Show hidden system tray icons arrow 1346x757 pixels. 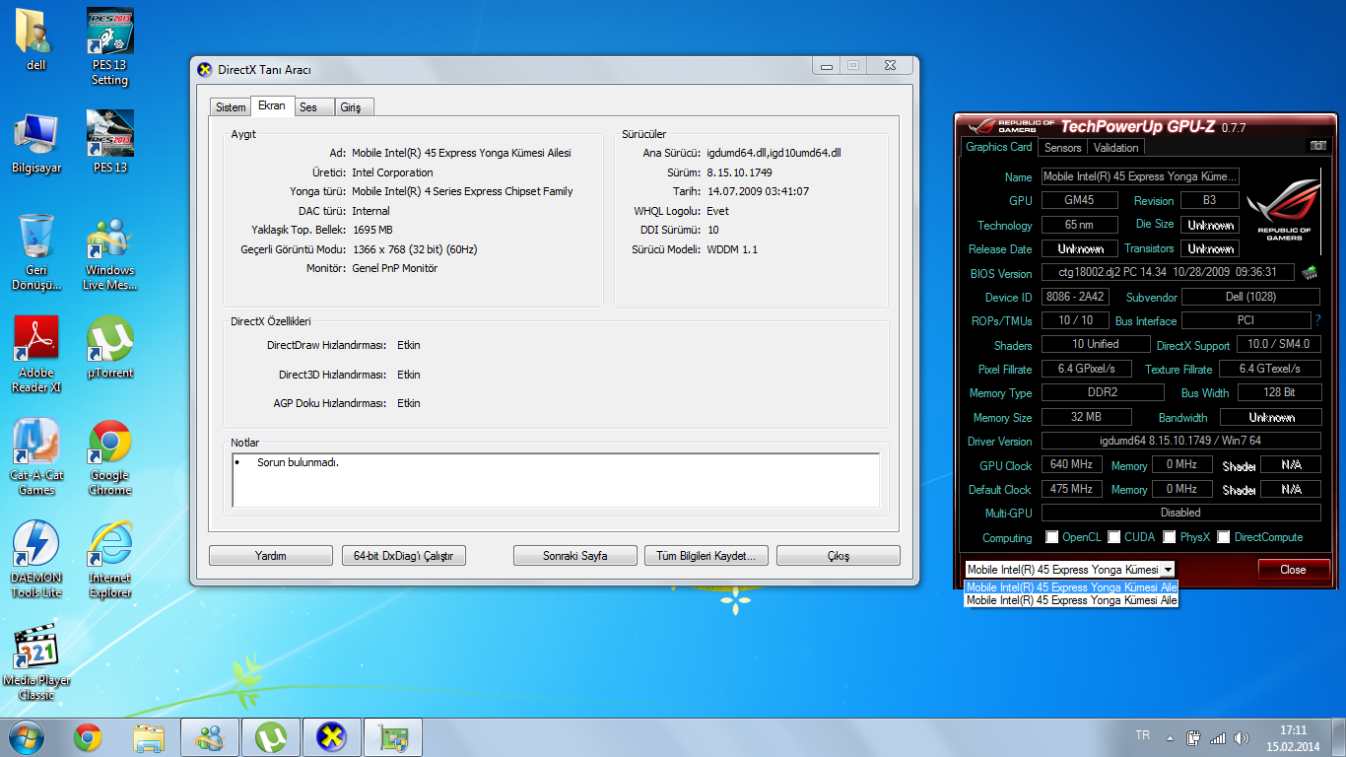(1170, 738)
